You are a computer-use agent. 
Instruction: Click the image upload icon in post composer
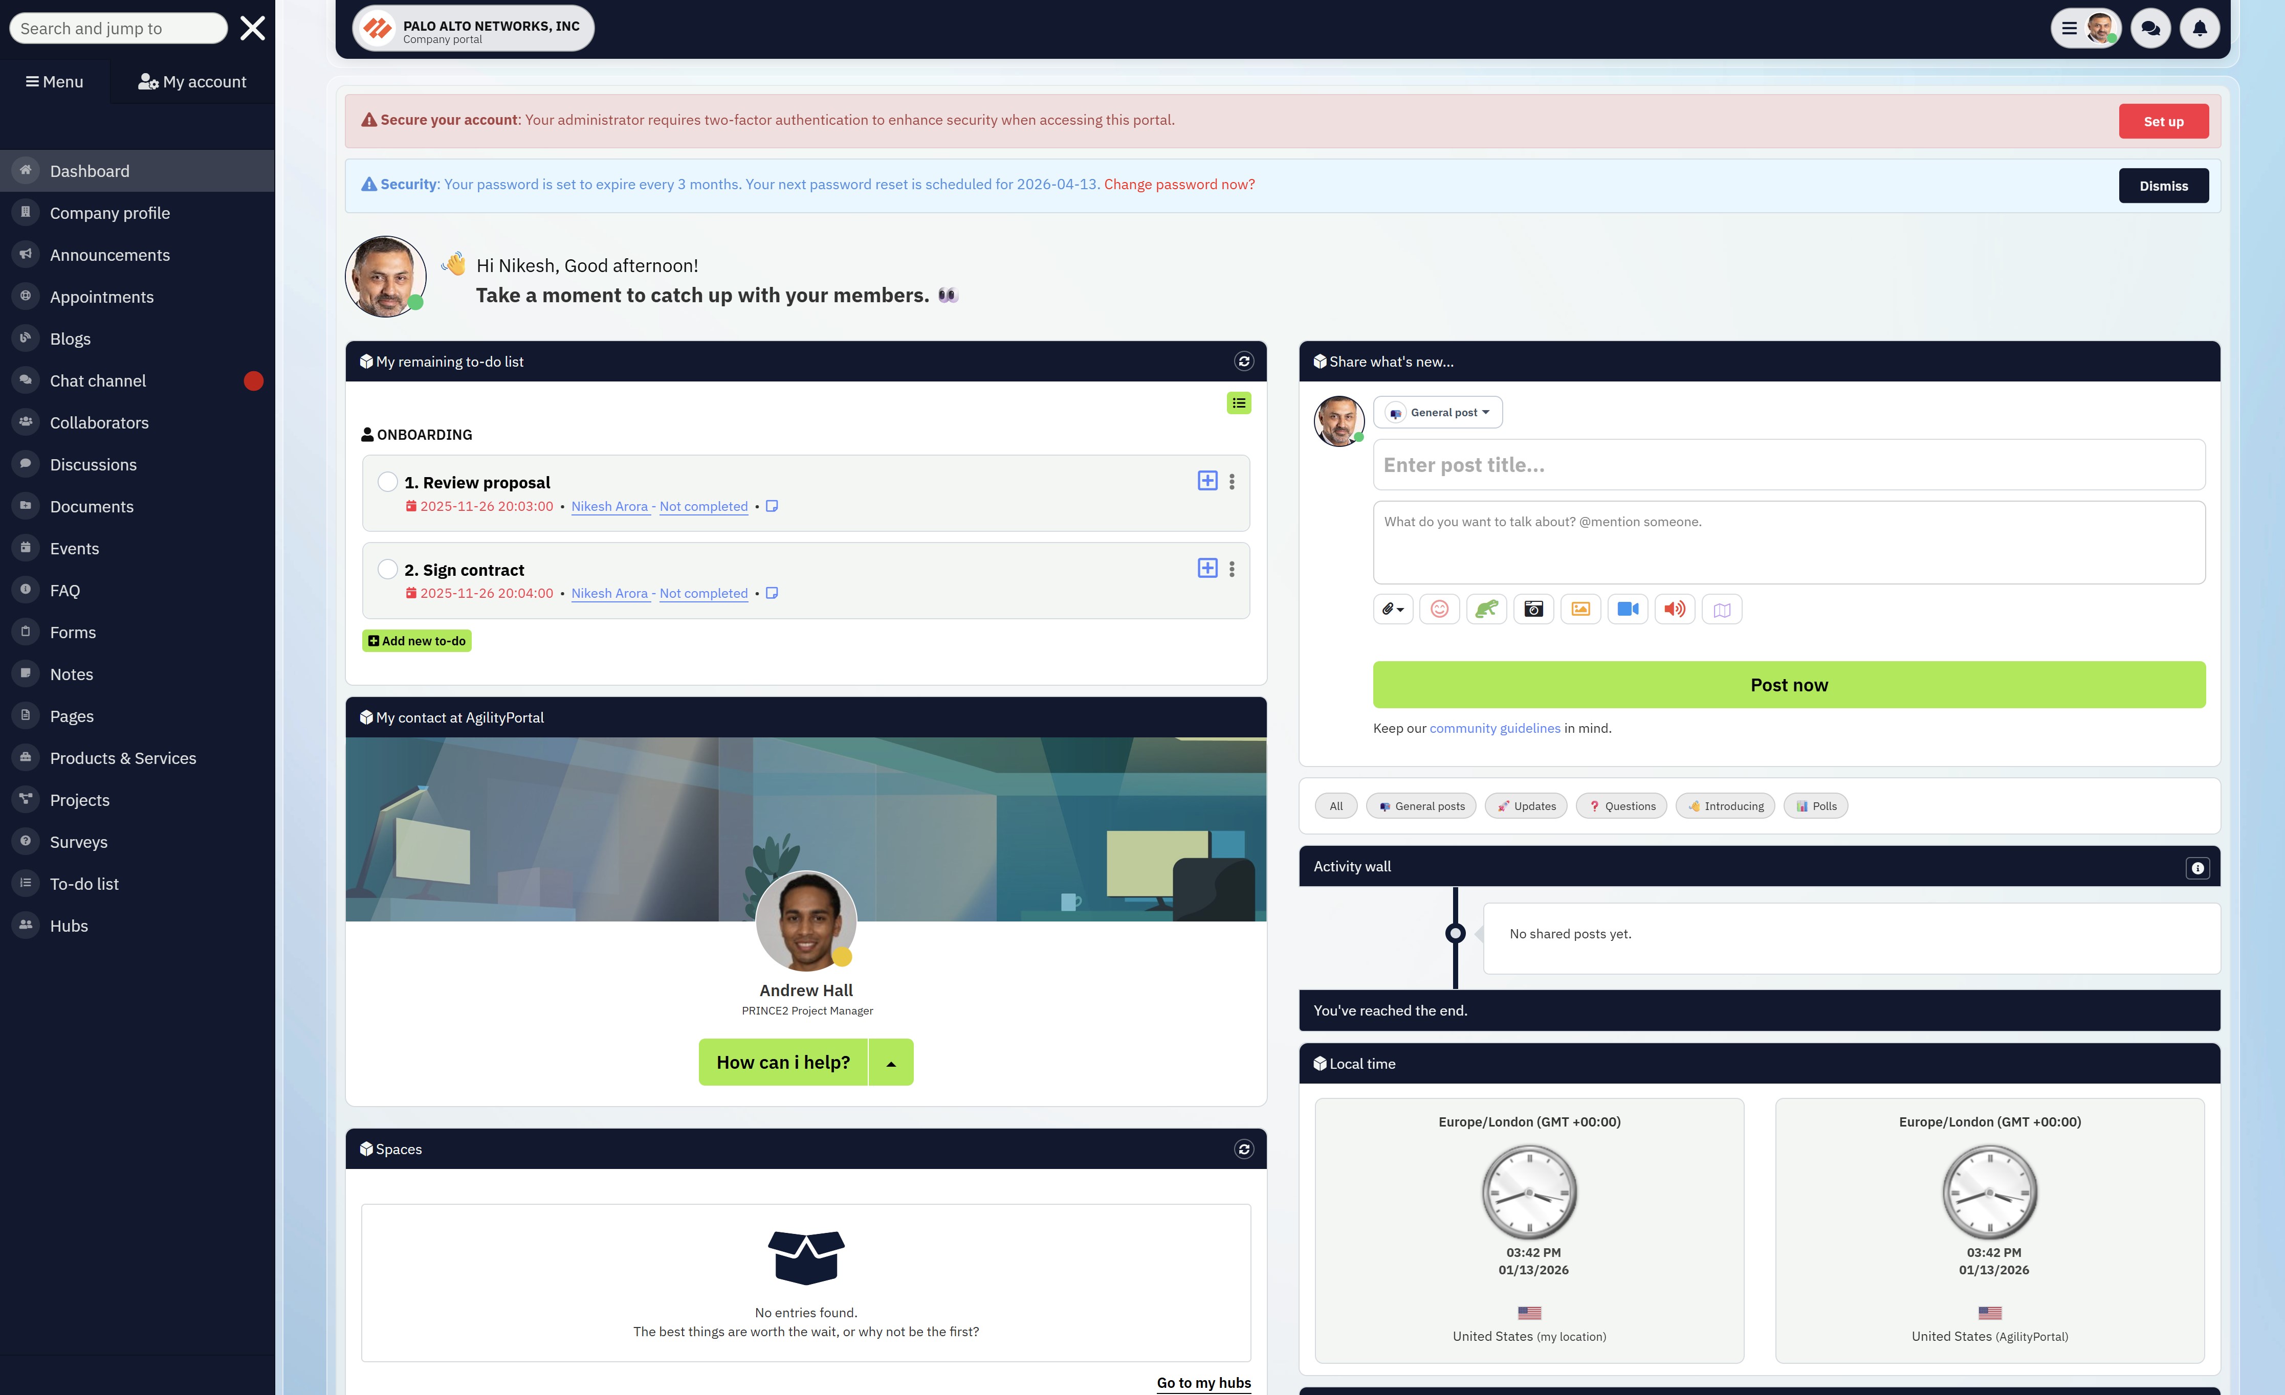1581,609
